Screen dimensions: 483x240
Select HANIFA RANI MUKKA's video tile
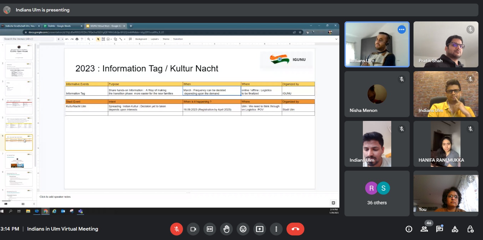(446, 144)
